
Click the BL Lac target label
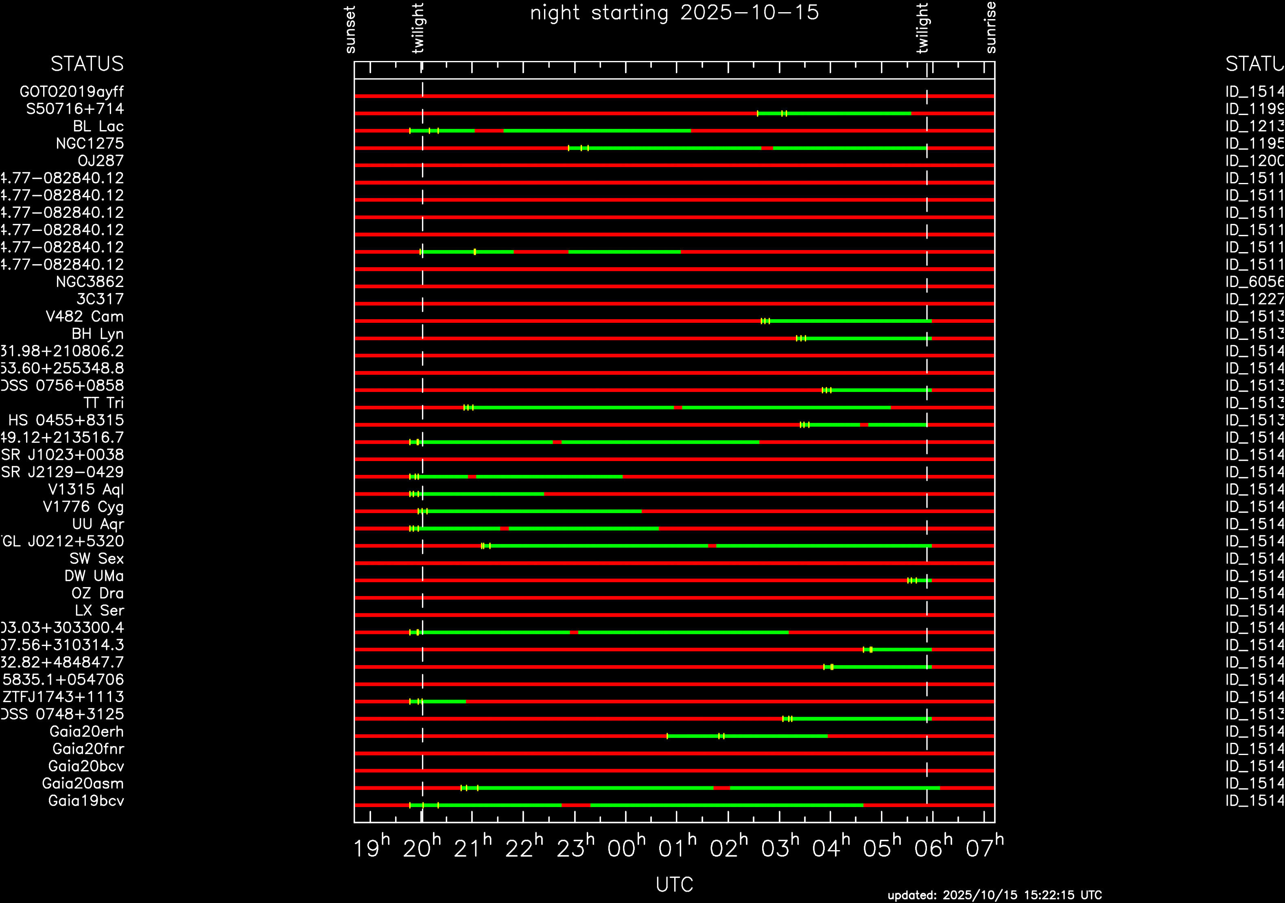[x=98, y=126]
